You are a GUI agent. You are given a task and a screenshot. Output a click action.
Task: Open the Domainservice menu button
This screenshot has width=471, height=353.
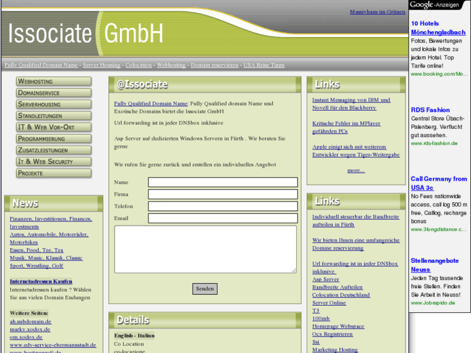54,93
